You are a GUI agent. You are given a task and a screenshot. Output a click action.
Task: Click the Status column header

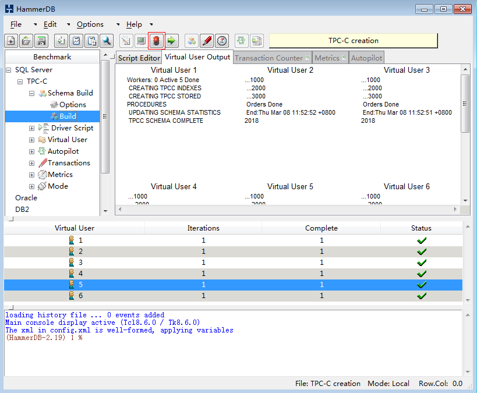pyautogui.click(x=421, y=228)
